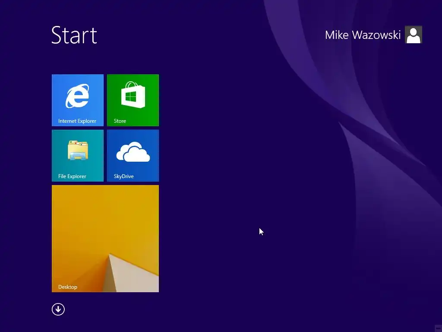The image size is (442, 332).
Task: Open the Mike Wazowski account menu
Action: 363,35
